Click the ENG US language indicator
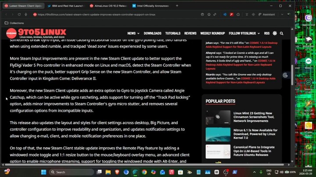The image size is (316, 177). pos(269,172)
